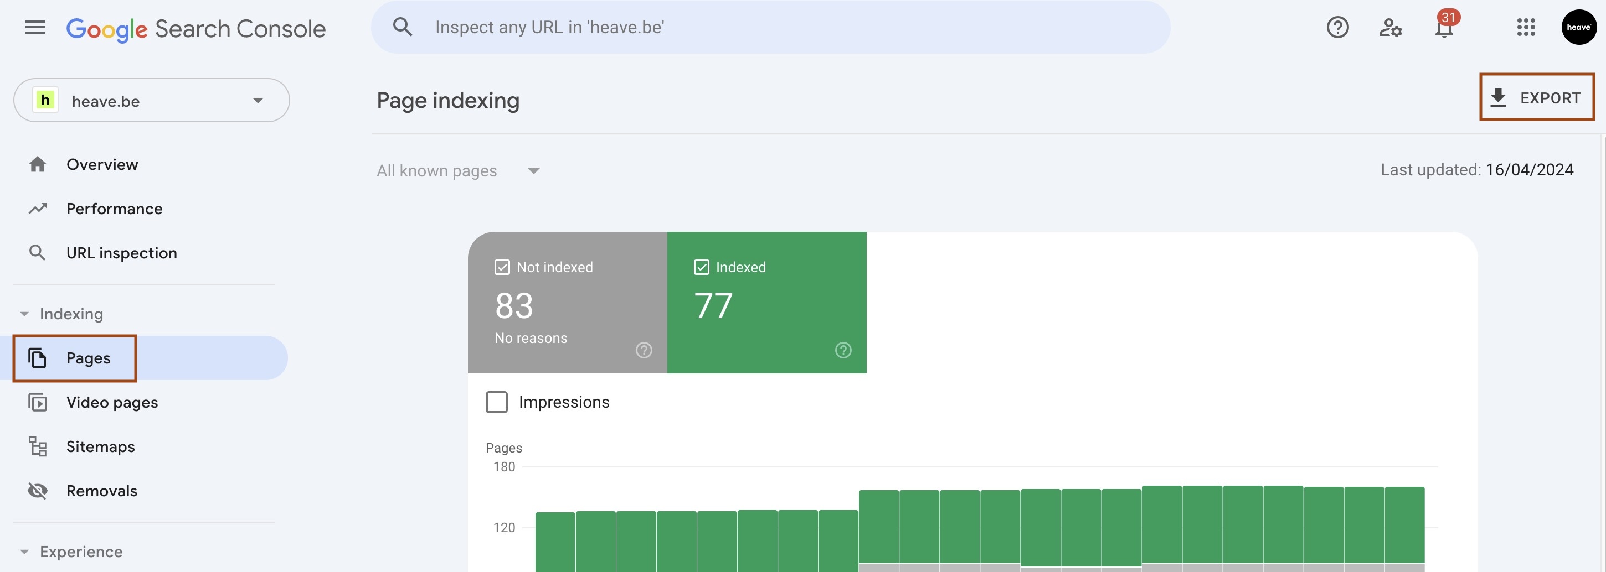Viewport: 1606px width, 572px height.
Task: Open the Sitemaps section
Action: click(x=100, y=446)
